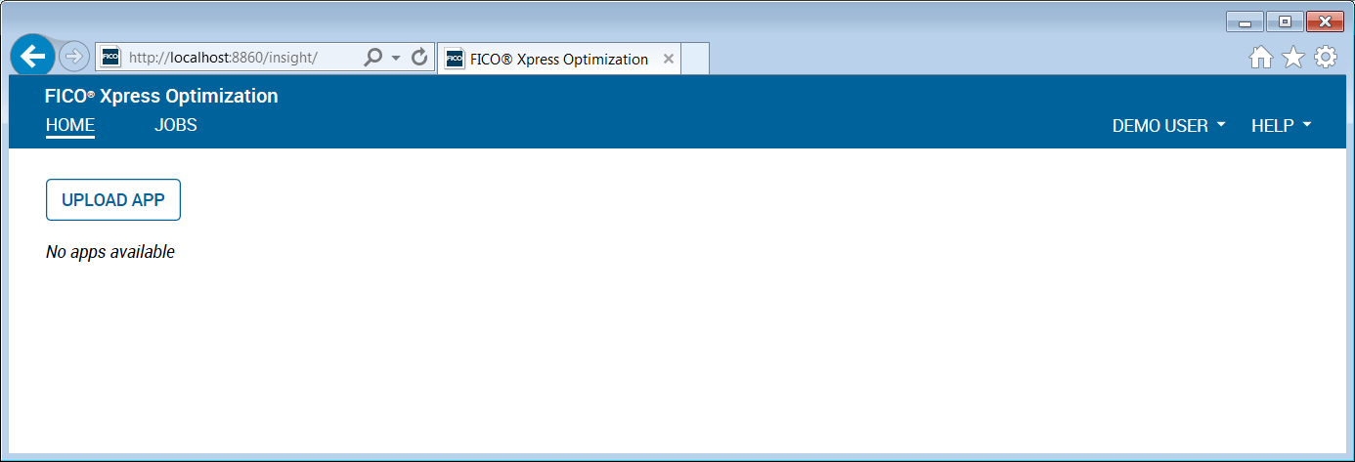Select the FICO Xpress Optimization browser tab
1355x462 pixels.
(x=559, y=59)
